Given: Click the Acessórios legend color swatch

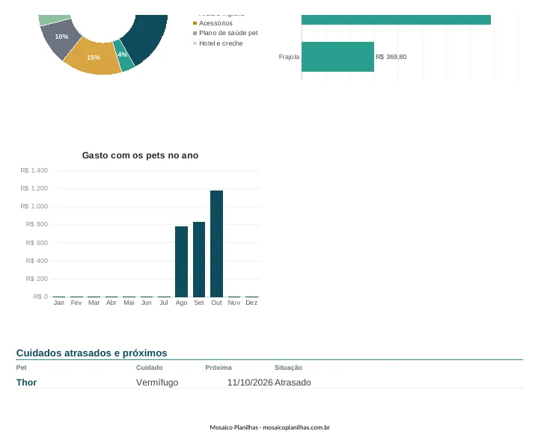Looking at the screenshot, I should click(x=195, y=23).
